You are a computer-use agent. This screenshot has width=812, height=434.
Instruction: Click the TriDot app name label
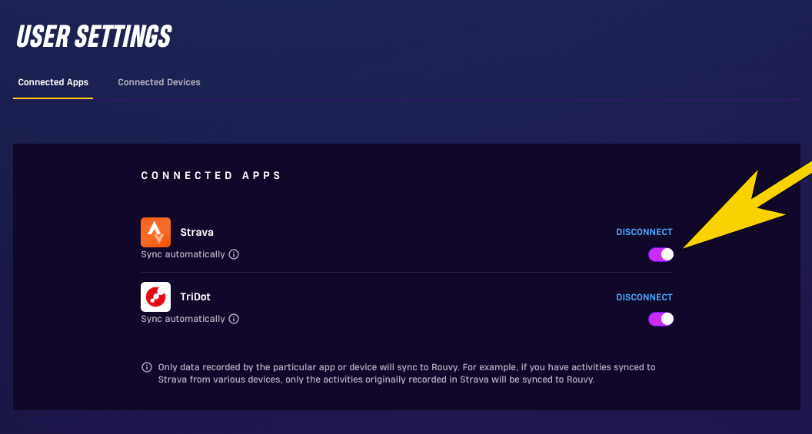(x=195, y=297)
